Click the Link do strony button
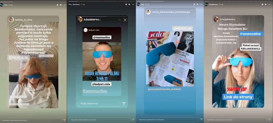This screenshot has height=123, width=273. coord(238,97)
